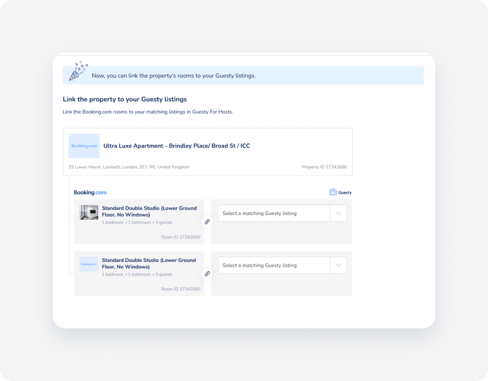Click the link icon beside the second studio room
The image size is (488, 381).
click(207, 273)
